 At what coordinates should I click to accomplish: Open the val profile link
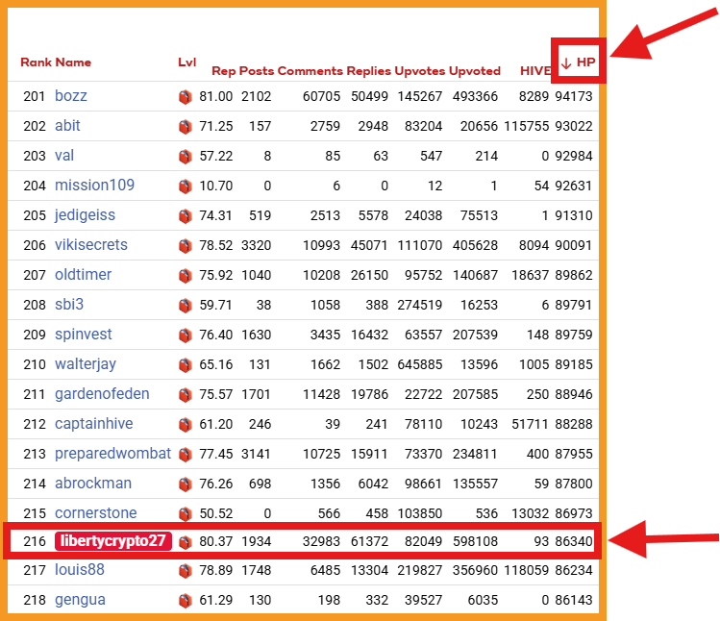64,156
